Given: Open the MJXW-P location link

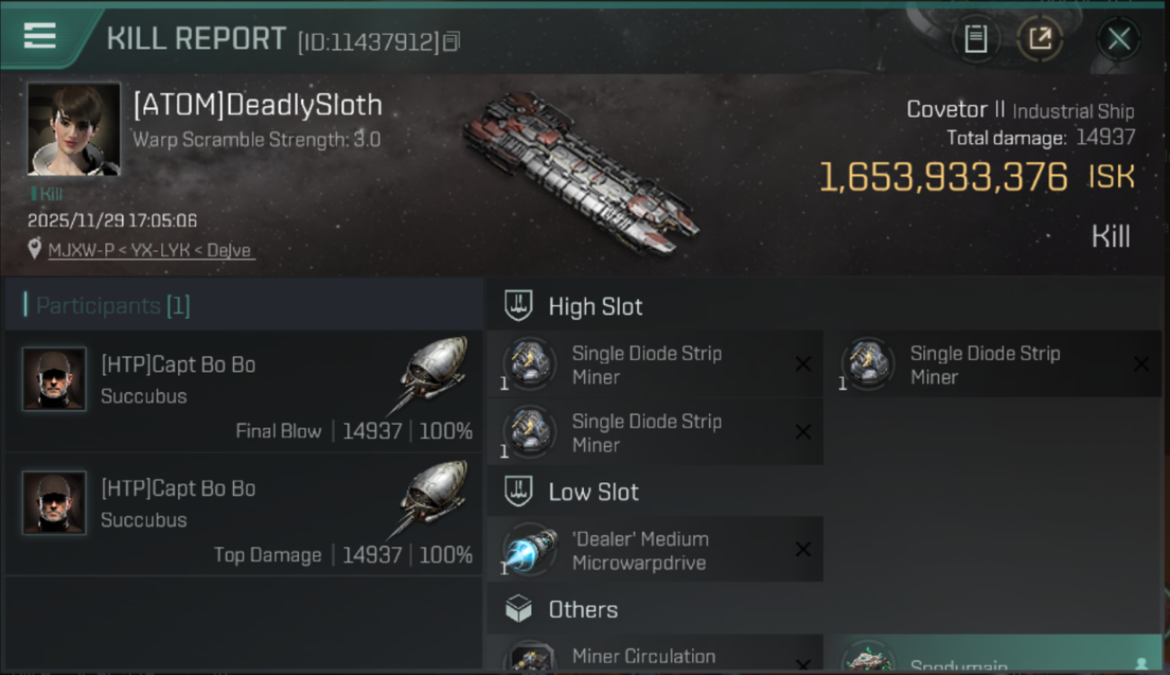Looking at the screenshot, I should (151, 250).
